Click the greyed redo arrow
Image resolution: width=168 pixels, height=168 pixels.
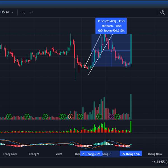[32, 12]
